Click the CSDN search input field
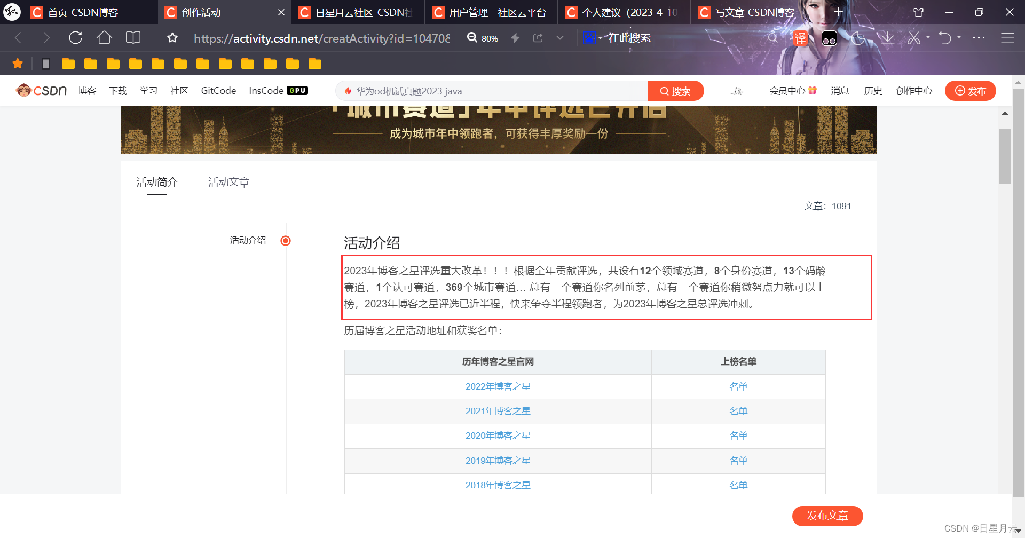Image resolution: width=1025 pixels, height=538 pixels. tap(491, 91)
